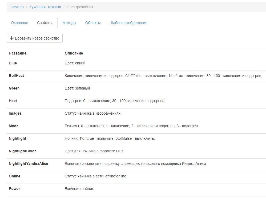The width and height of the screenshot is (266, 198).
Task: Open 'Кухонная_техника' breadcrumb link
Action: coord(45,7)
